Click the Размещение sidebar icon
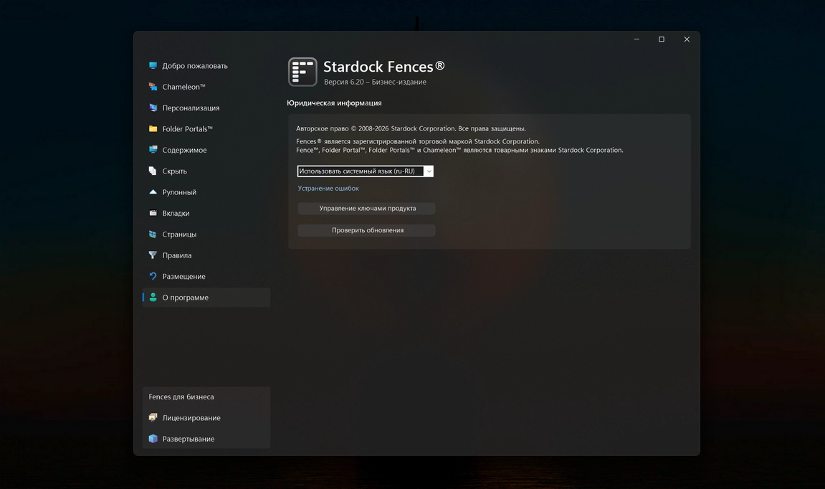The width and height of the screenshot is (825, 489). tap(153, 276)
